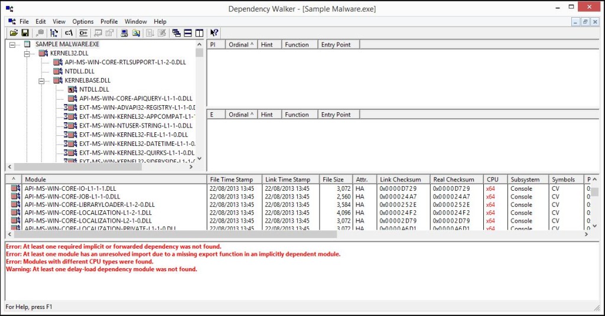The height and width of the screenshot is (316, 605).
Task: Click the SAMPLE MALWARE.EXE module icon
Action: 27,44
